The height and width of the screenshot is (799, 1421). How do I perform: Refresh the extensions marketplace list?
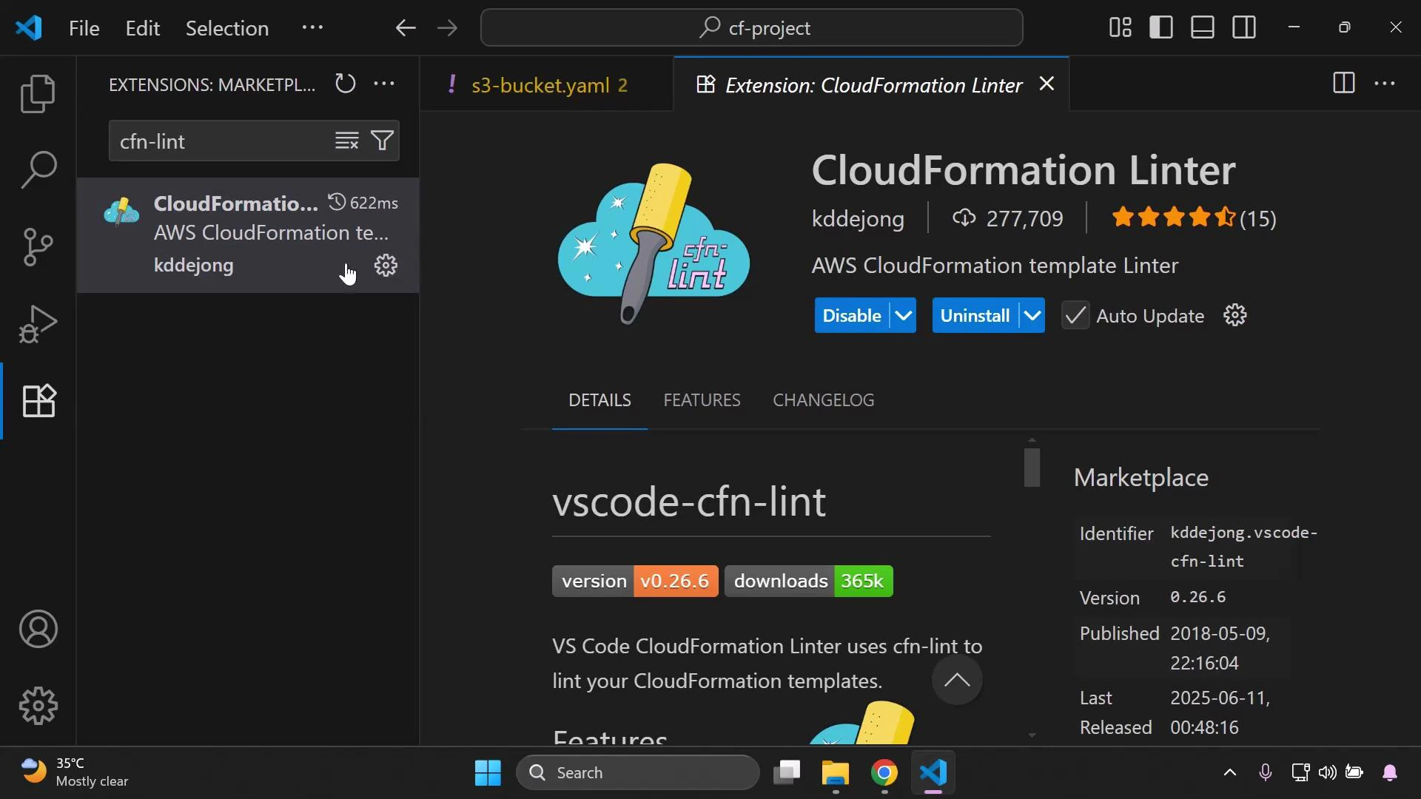pyautogui.click(x=345, y=84)
